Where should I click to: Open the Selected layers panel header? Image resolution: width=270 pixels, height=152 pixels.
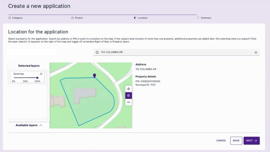coord(29,66)
